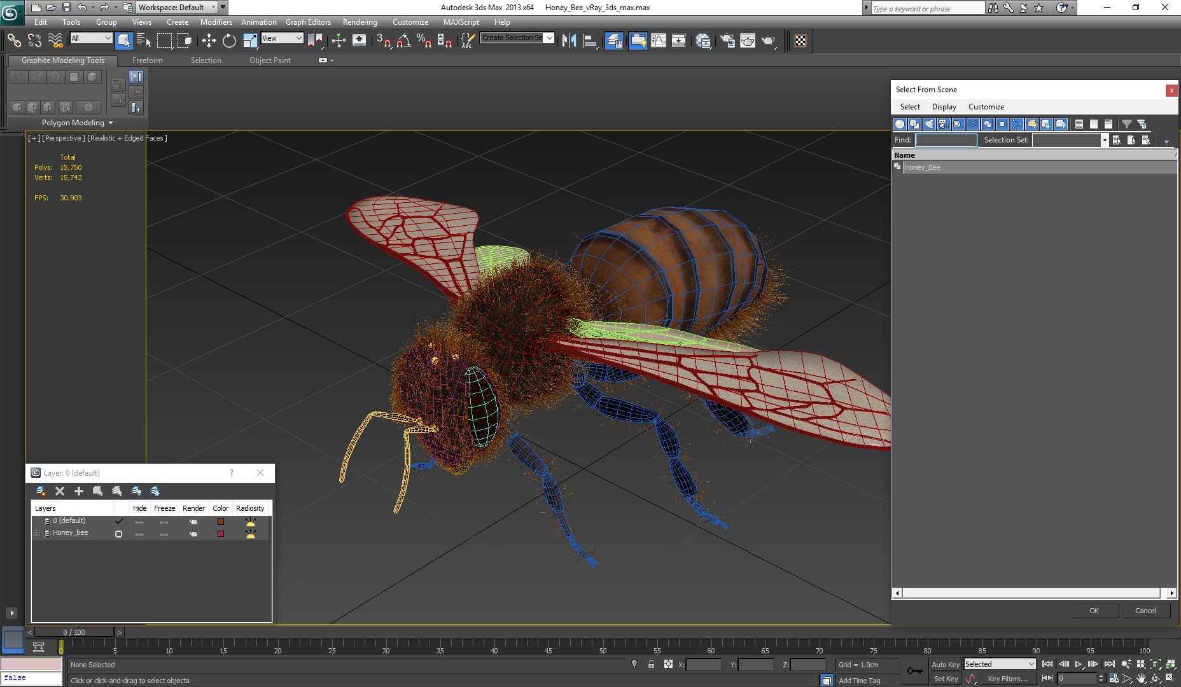Screen dimensions: 1181x687
Task: Toggle Display Cameras filter in Select From Scene
Action: pyautogui.click(x=944, y=124)
